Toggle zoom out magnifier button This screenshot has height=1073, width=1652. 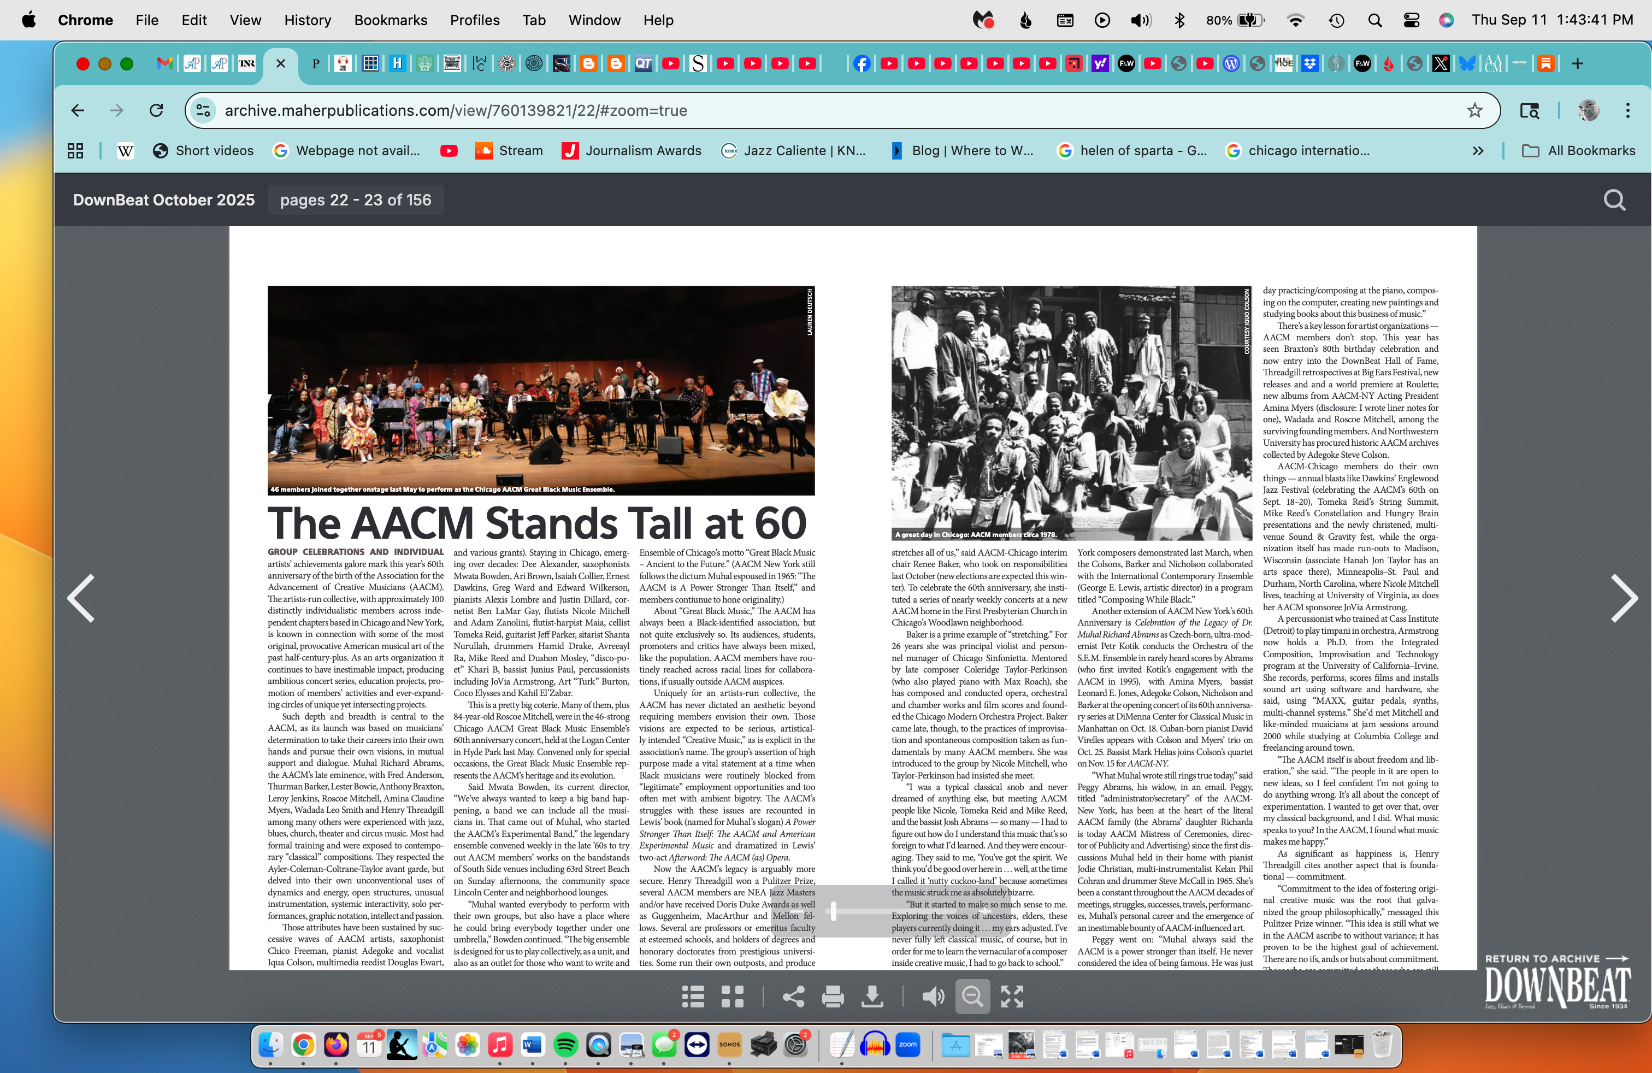pyautogui.click(x=972, y=997)
